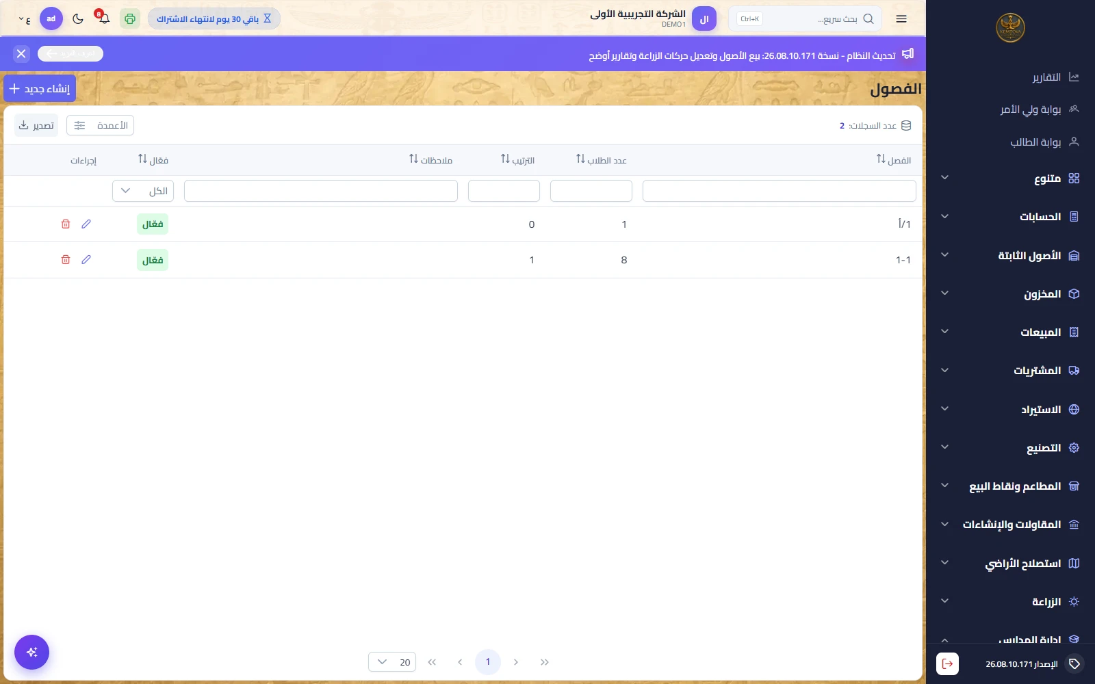
Task: Click the version tag icon
Action: point(1074,663)
